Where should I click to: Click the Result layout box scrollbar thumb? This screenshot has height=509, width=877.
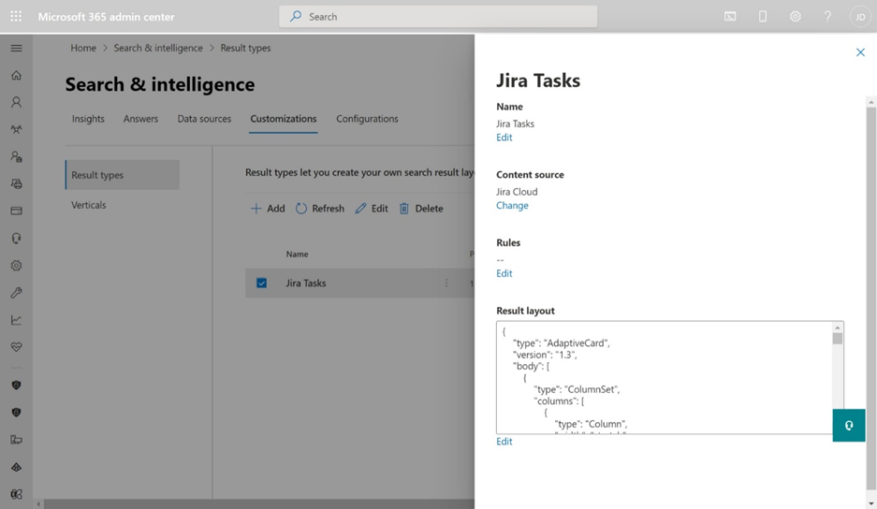point(838,339)
